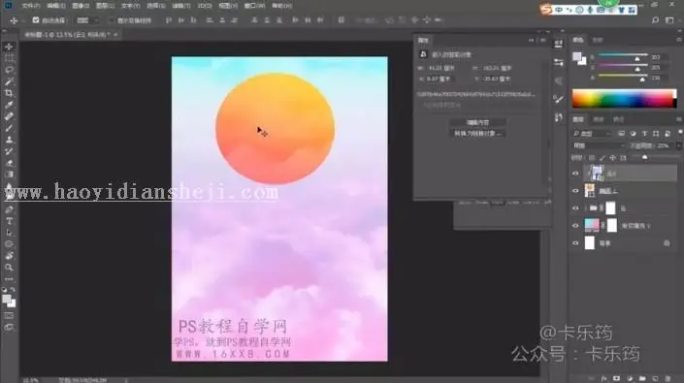Toggle the Show Transform Controls checkbox
Screen dimensions: 684x383
[111, 20]
